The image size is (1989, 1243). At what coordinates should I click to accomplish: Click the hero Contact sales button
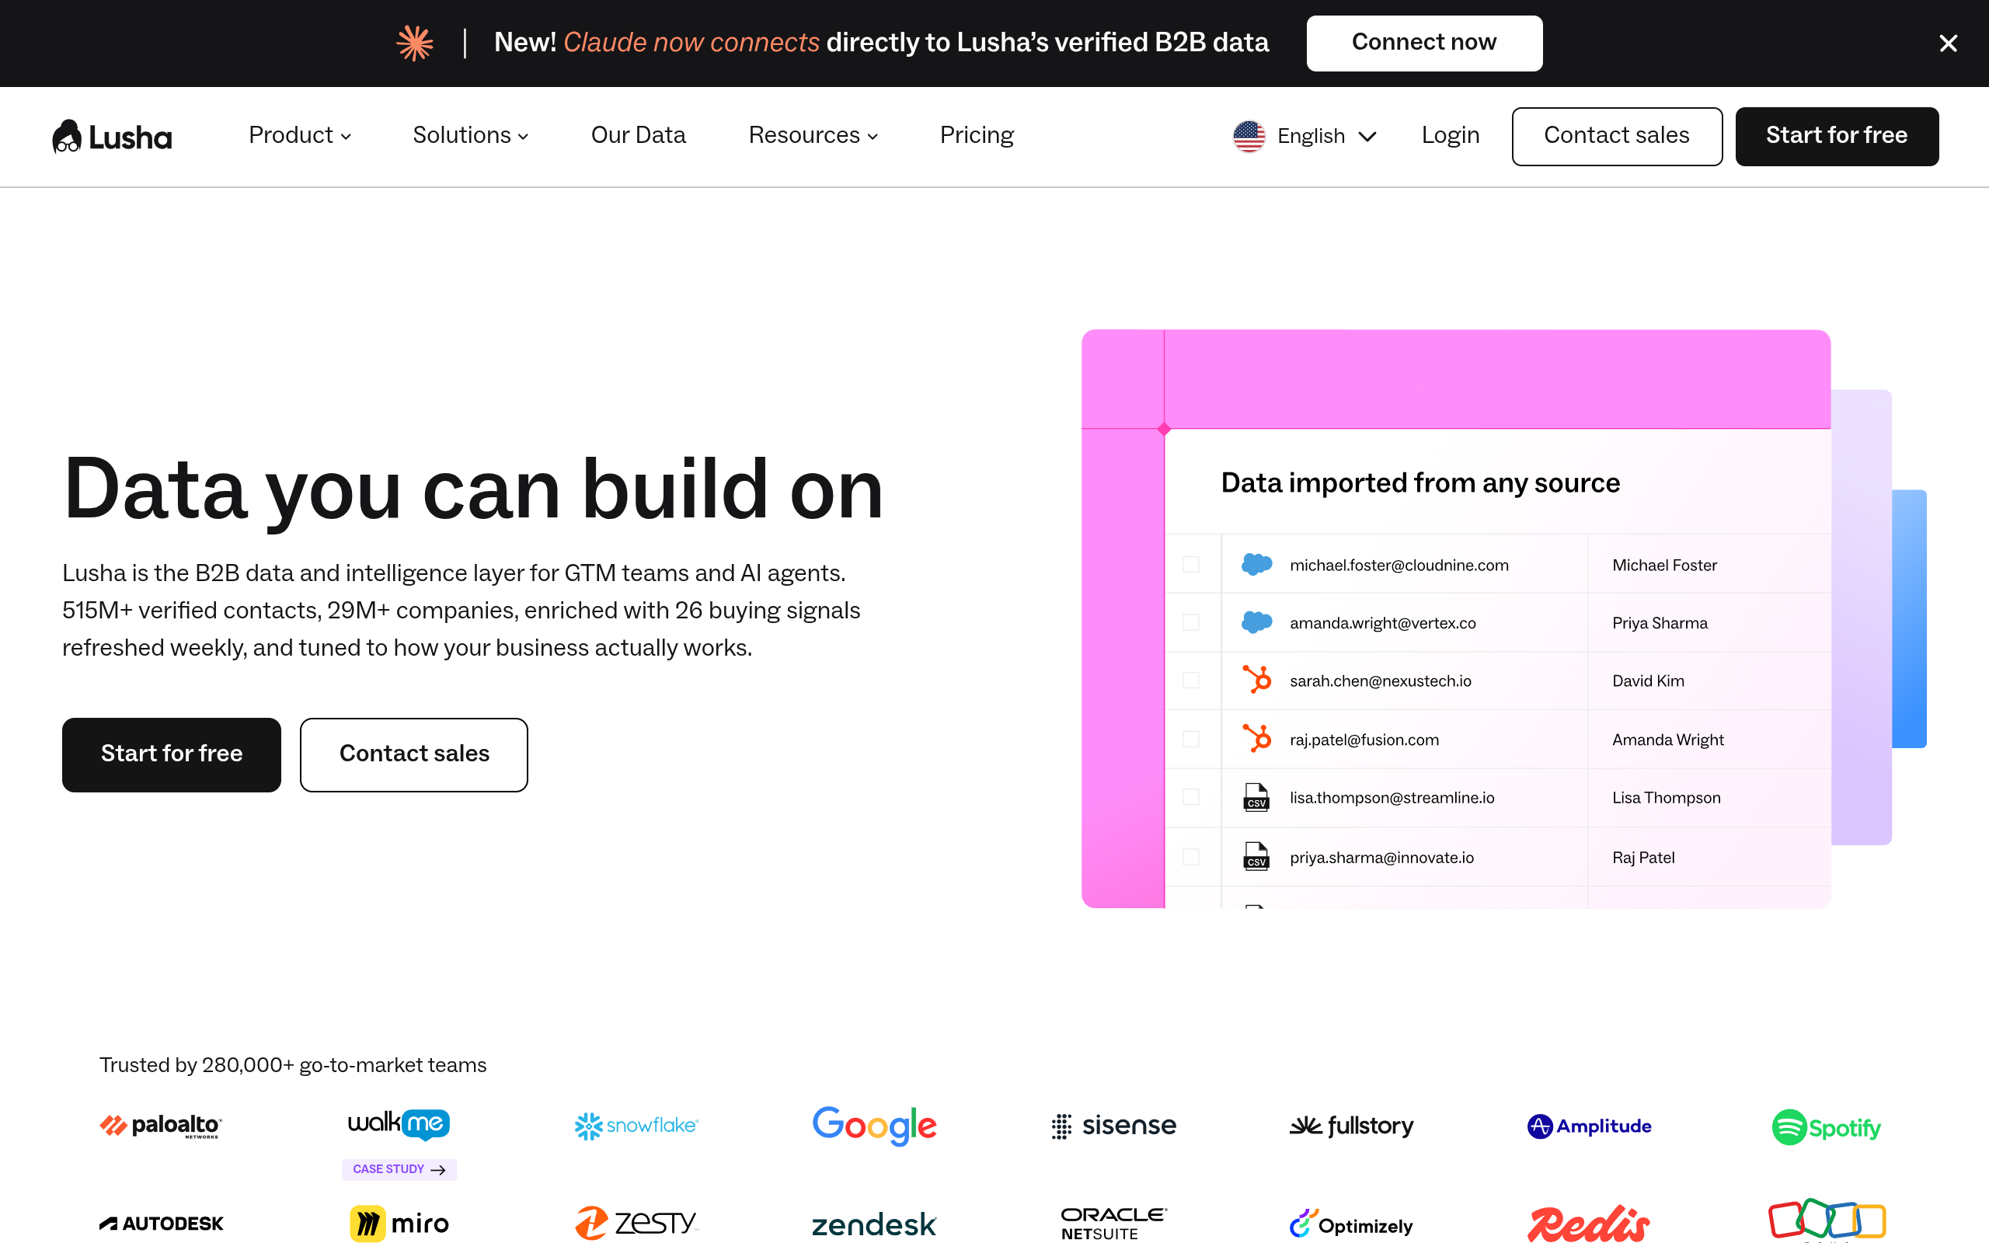[x=414, y=754]
